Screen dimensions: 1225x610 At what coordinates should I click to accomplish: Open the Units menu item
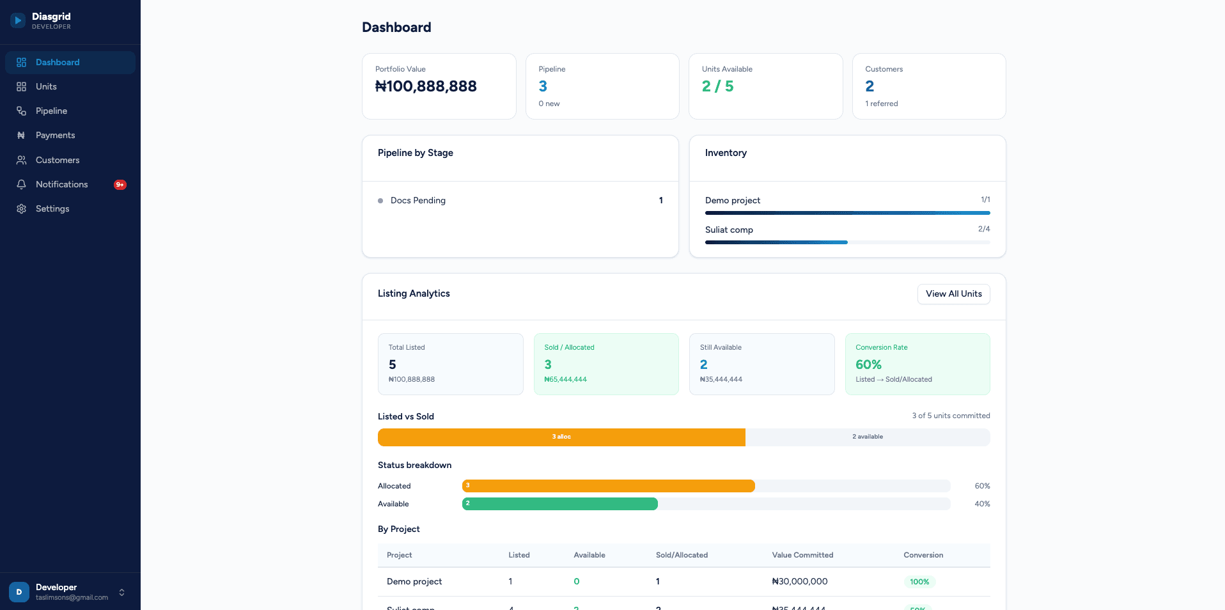tap(70, 86)
